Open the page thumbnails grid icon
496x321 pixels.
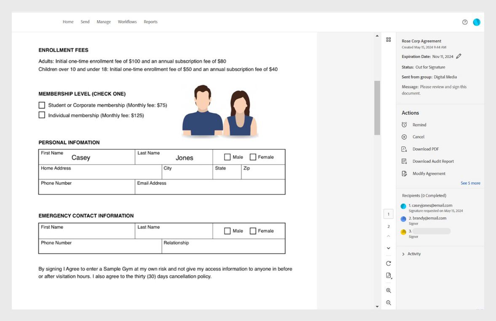389,40
